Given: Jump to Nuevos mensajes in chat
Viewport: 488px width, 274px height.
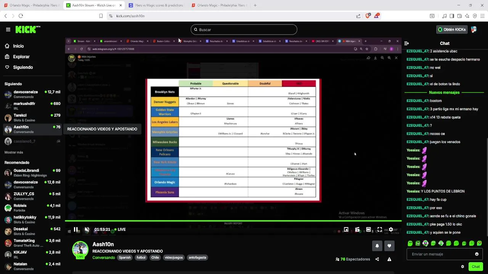Looking at the screenshot, I should 444,92.
